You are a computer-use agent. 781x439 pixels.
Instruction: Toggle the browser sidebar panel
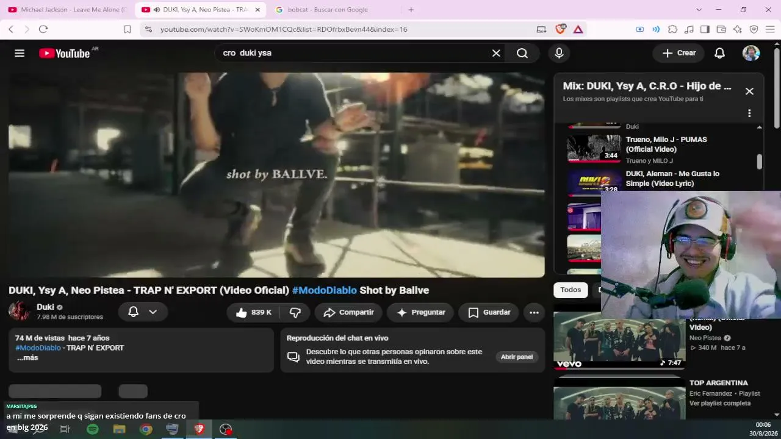tap(705, 29)
